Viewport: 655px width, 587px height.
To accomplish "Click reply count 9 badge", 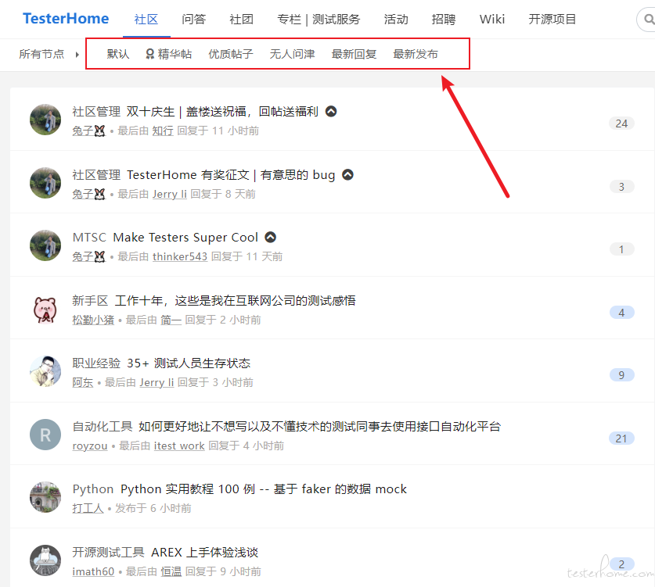I will click(x=621, y=375).
